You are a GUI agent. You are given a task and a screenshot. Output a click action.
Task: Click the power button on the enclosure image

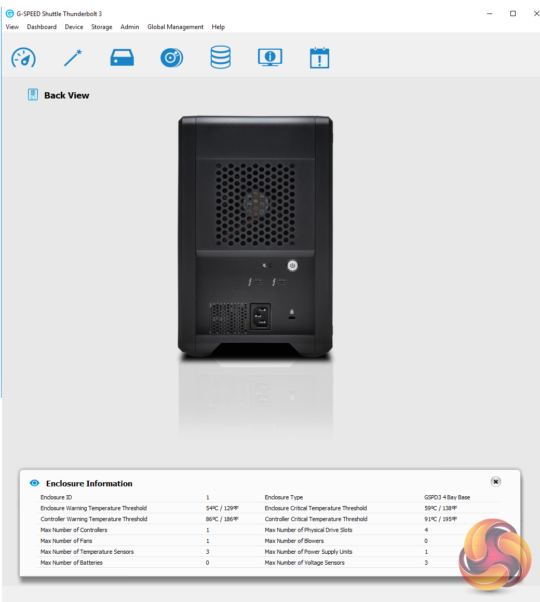click(292, 265)
